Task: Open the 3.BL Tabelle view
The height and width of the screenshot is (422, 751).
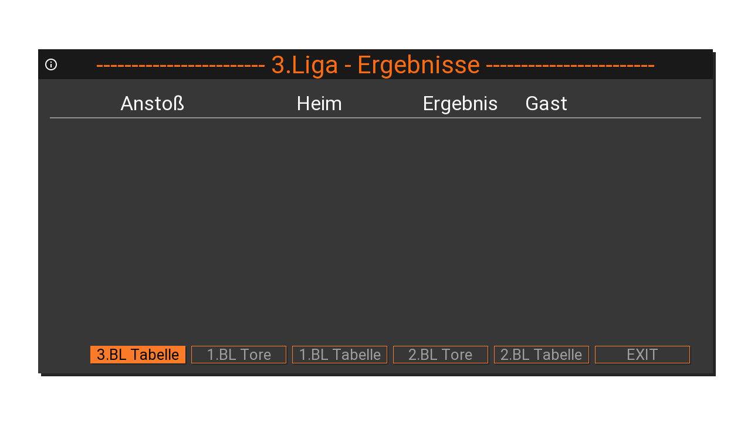Action: pos(138,355)
